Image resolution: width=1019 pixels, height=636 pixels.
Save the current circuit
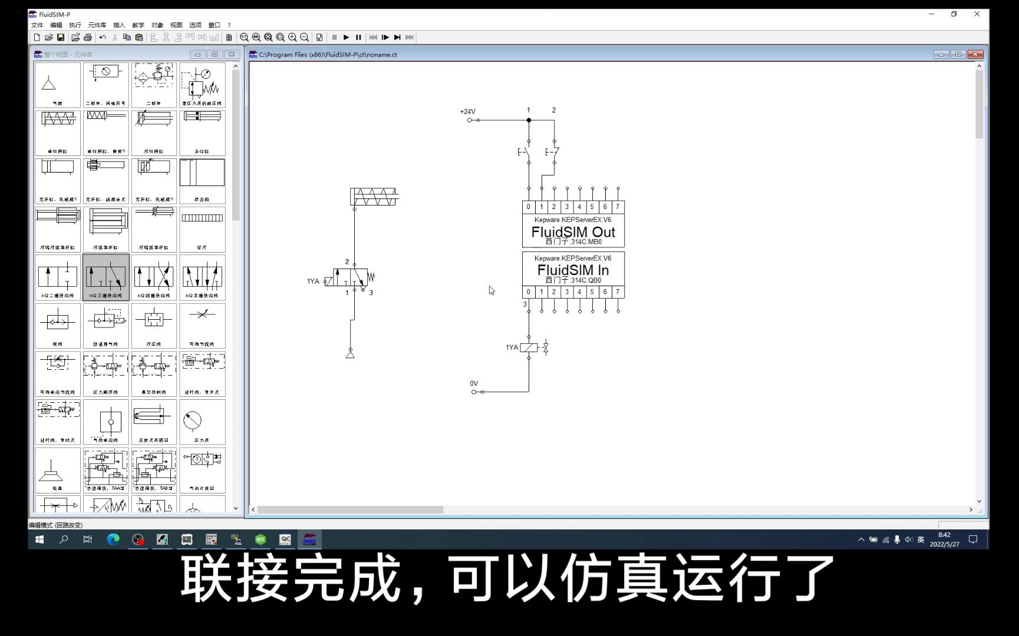click(61, 37)
